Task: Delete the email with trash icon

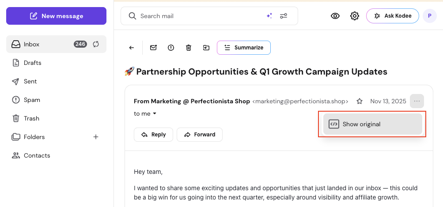Action: pyautogui.click(x=189, y=48)
